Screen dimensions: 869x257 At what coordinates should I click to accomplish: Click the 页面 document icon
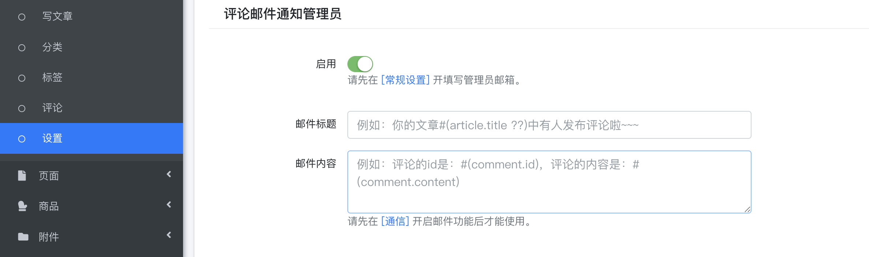[x=22, y=175]
